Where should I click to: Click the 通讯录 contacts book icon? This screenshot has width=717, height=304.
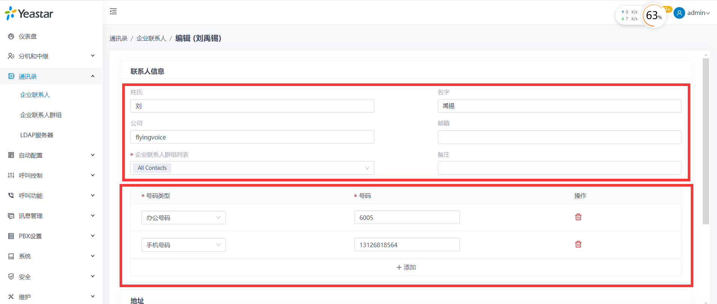coord(11,76)
